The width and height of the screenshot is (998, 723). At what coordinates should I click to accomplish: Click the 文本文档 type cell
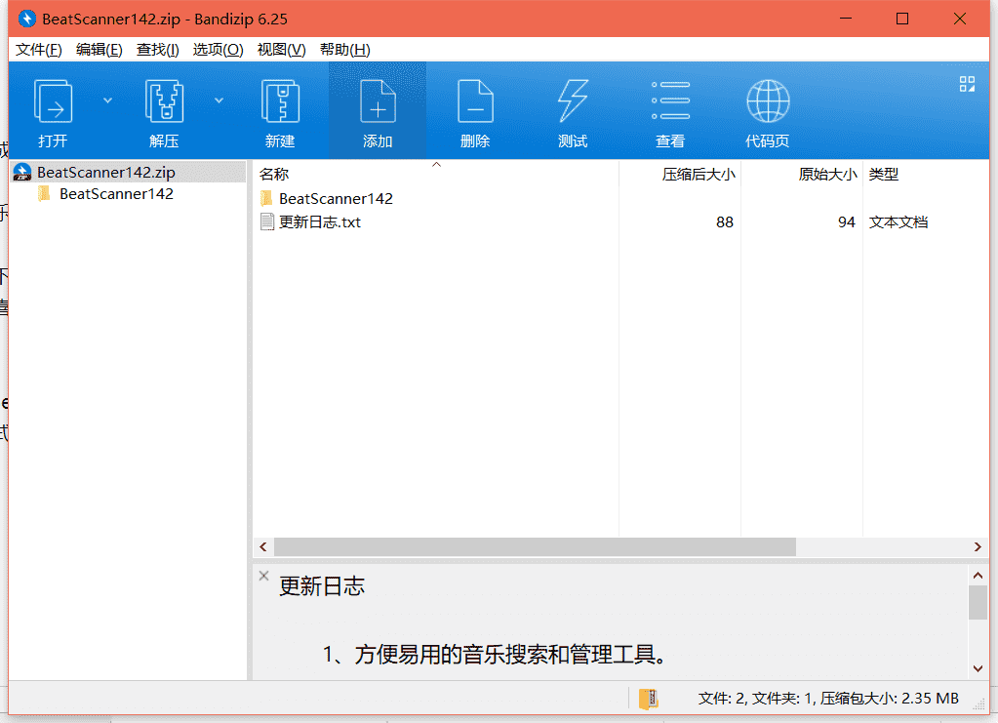coord(898,222)
